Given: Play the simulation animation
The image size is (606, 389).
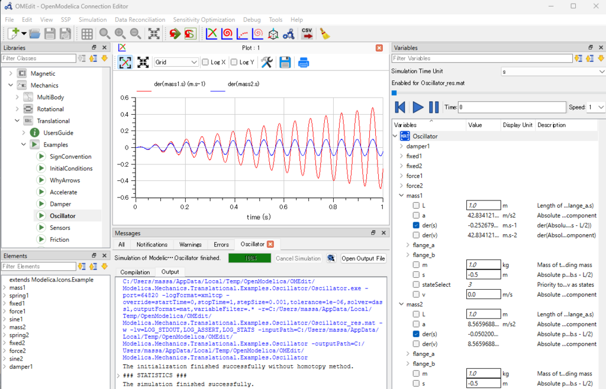Looking at the screenshot, I should (x=418, y=107).
